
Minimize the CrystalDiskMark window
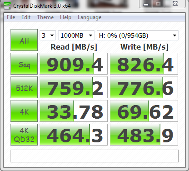click(x=146, y=4)
